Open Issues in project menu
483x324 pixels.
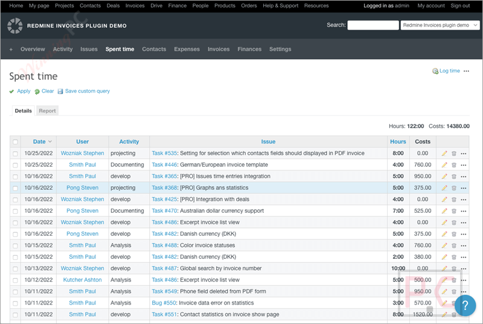[89, 49]
